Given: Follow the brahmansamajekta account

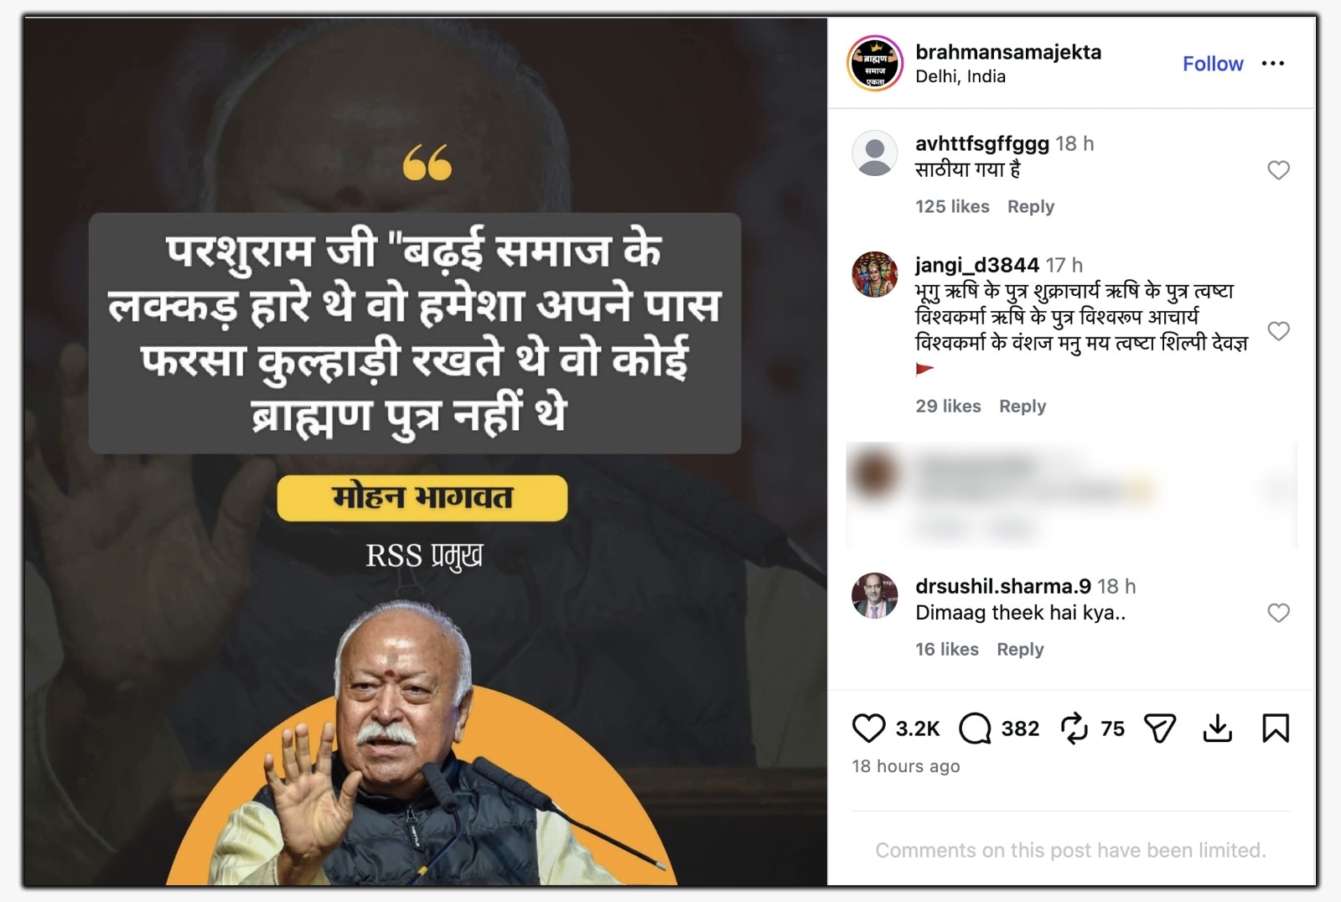Looking at the screenshot, I should click(x=1212, y=64).
